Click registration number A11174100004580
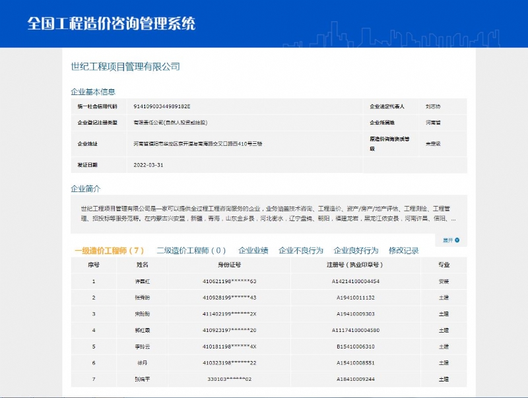 356,330
